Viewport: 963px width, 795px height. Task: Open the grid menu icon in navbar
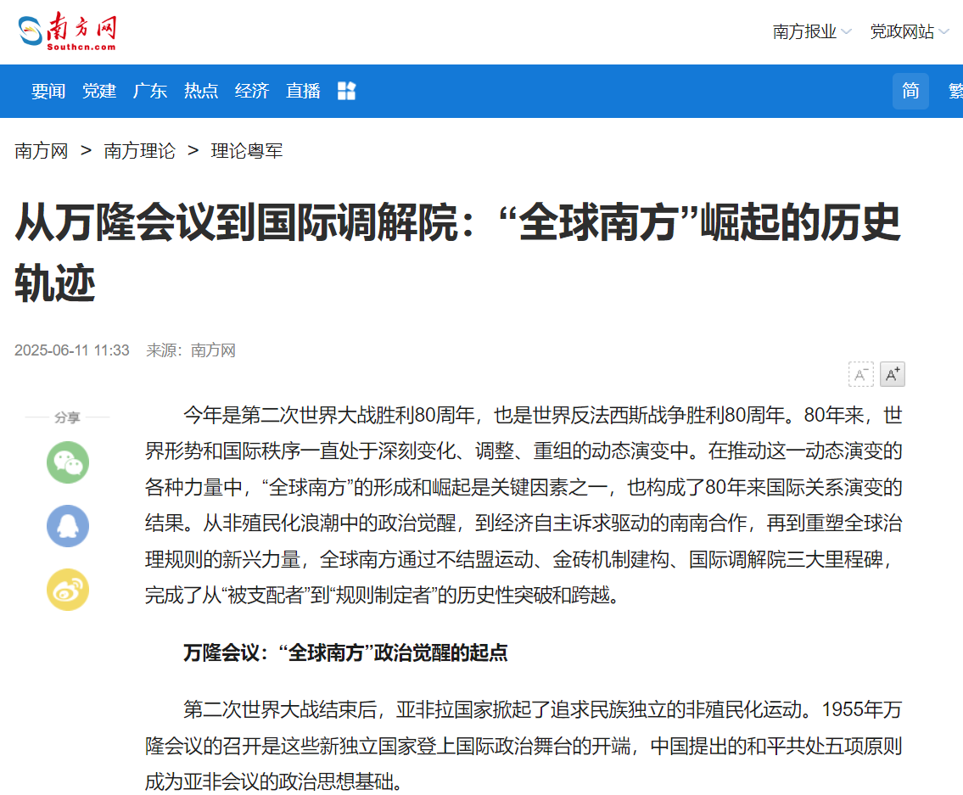coord(346,91)
